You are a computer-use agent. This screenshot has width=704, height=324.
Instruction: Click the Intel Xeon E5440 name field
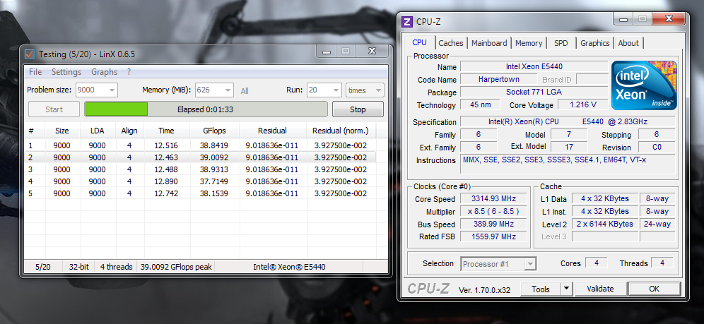click(534, 67)
